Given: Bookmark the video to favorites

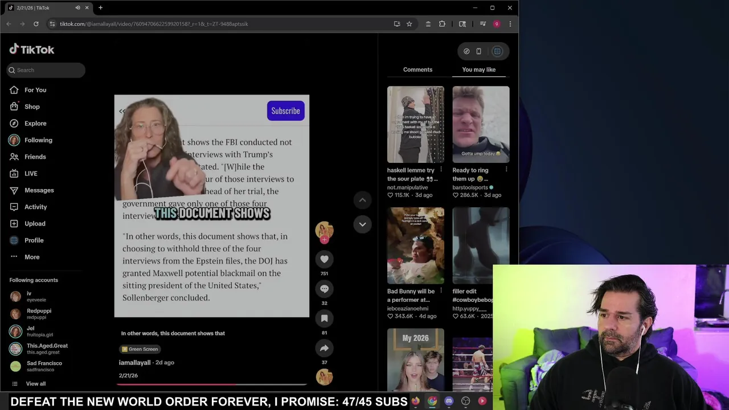Looking at the screenshot, I should point(324,318).
